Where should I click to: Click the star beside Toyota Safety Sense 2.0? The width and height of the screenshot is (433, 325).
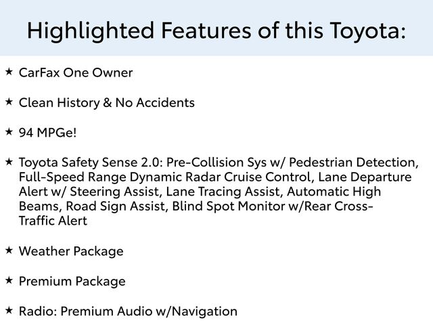point(9,161)
